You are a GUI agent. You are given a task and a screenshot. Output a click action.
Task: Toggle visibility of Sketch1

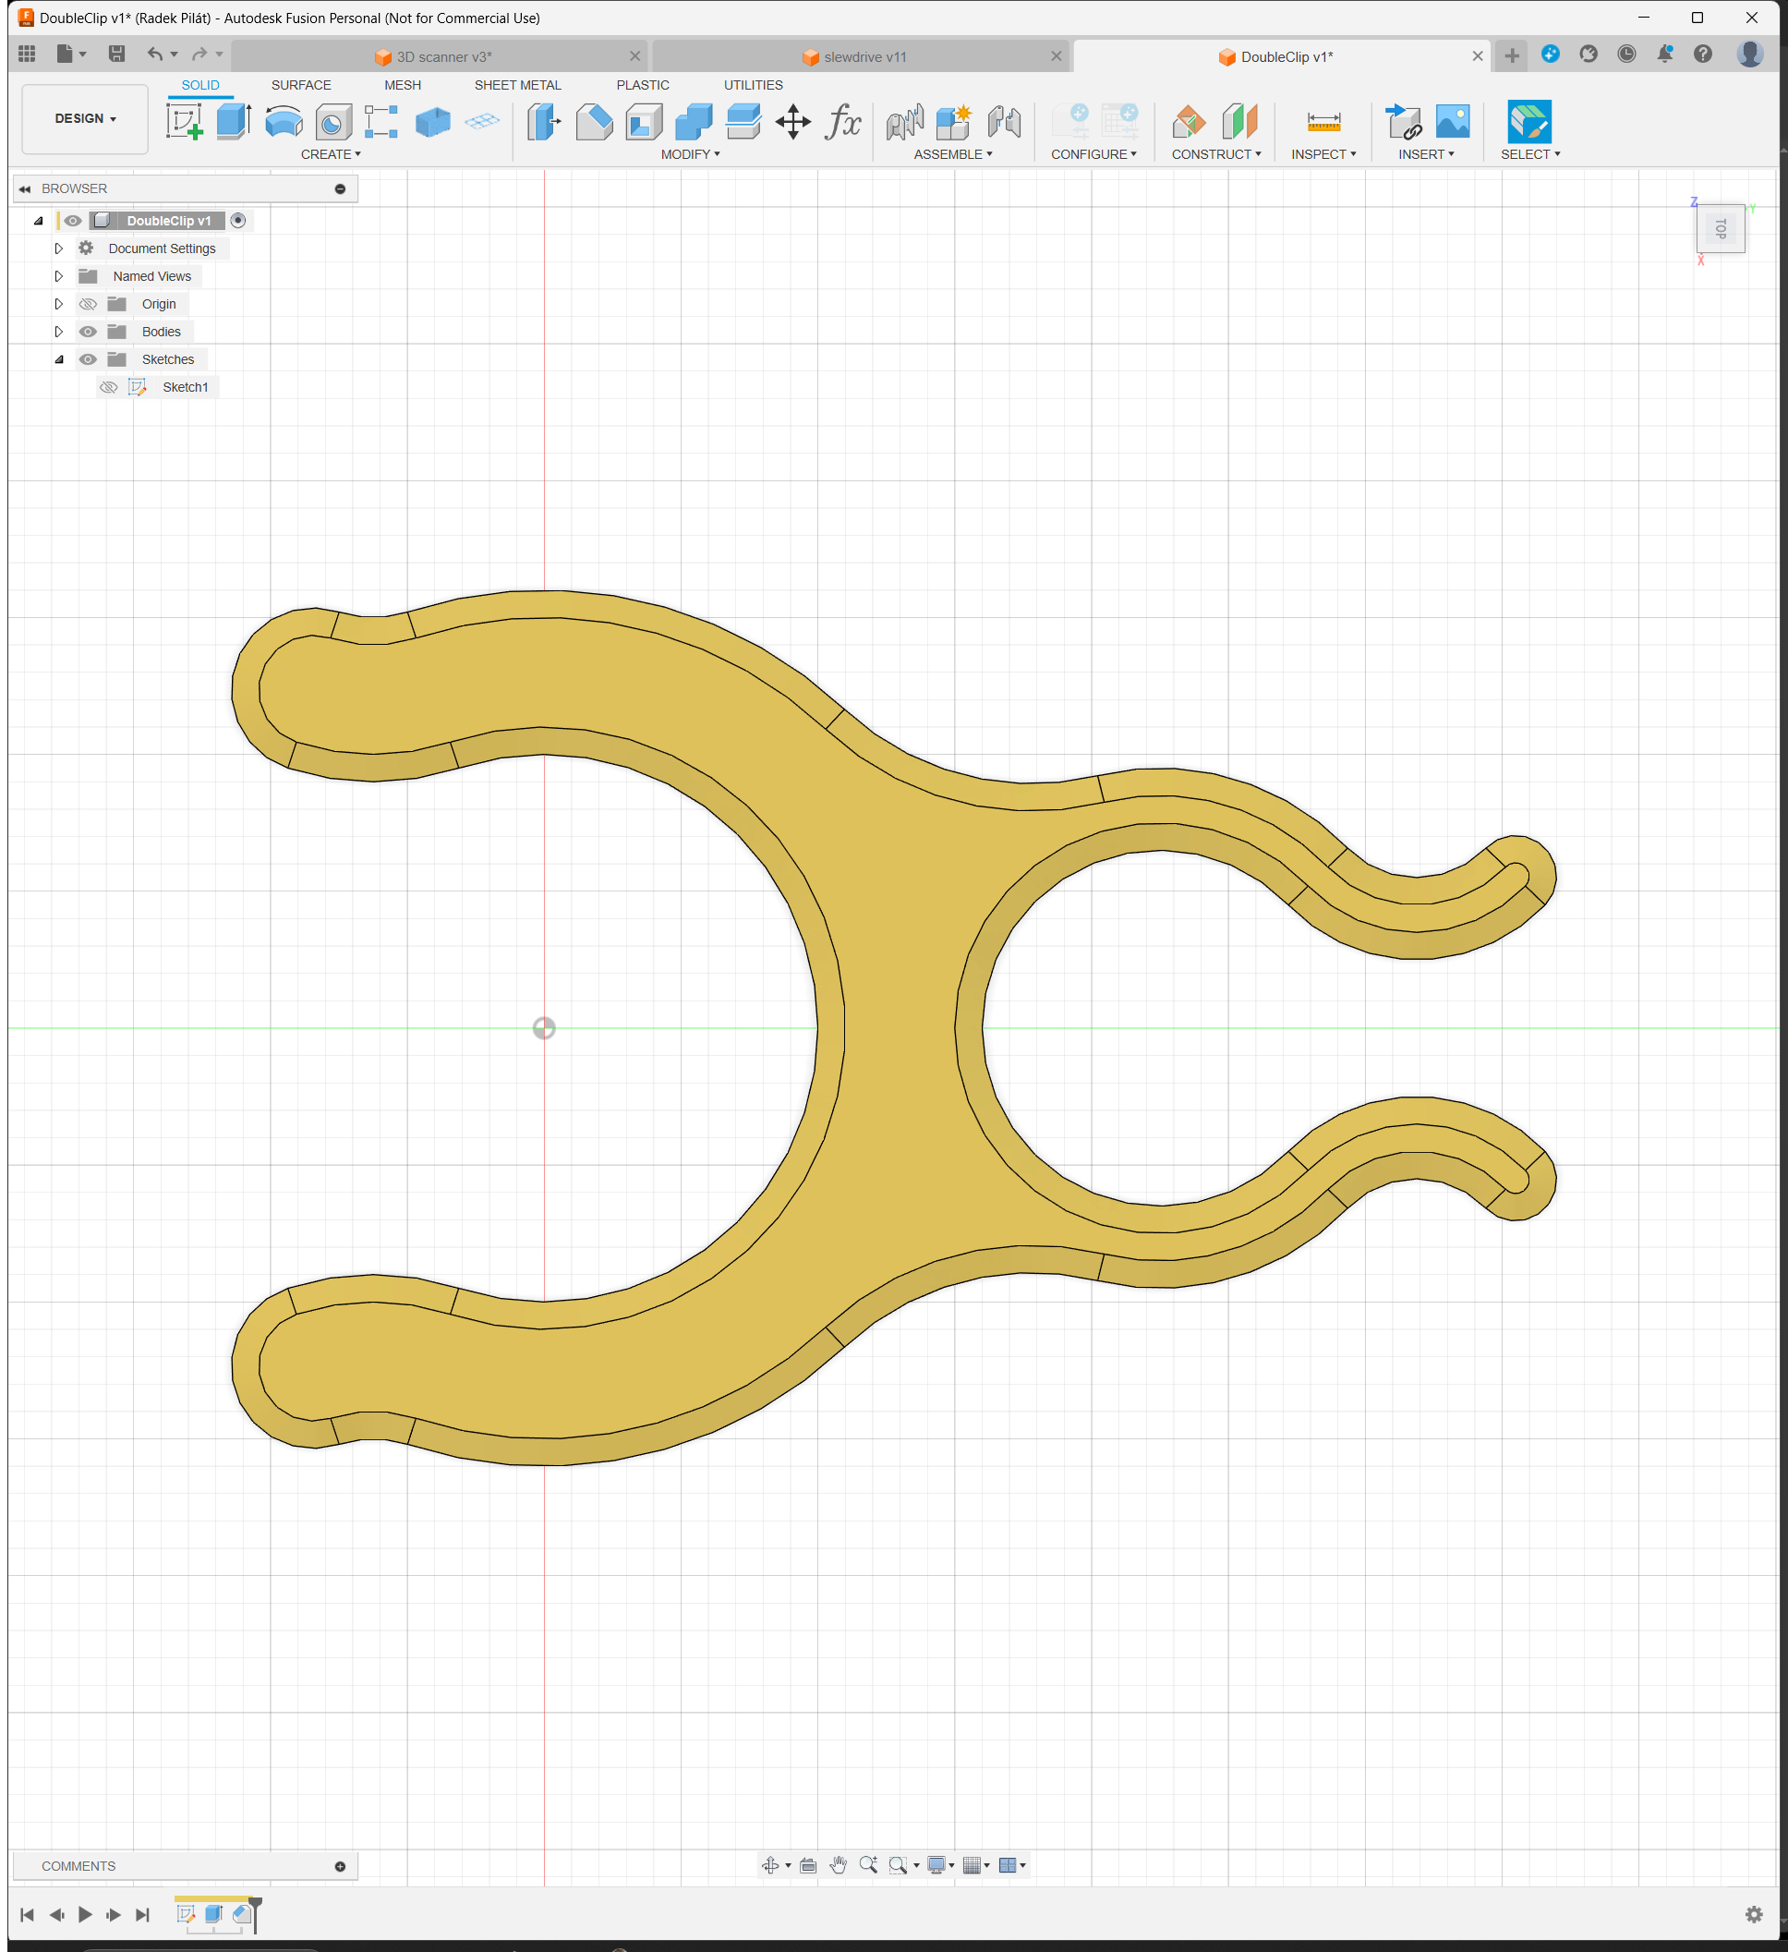(108, 387)
